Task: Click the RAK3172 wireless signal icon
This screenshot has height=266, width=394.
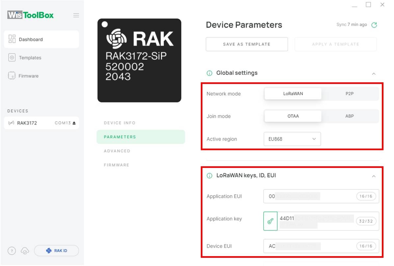Action: click(11, 123)
